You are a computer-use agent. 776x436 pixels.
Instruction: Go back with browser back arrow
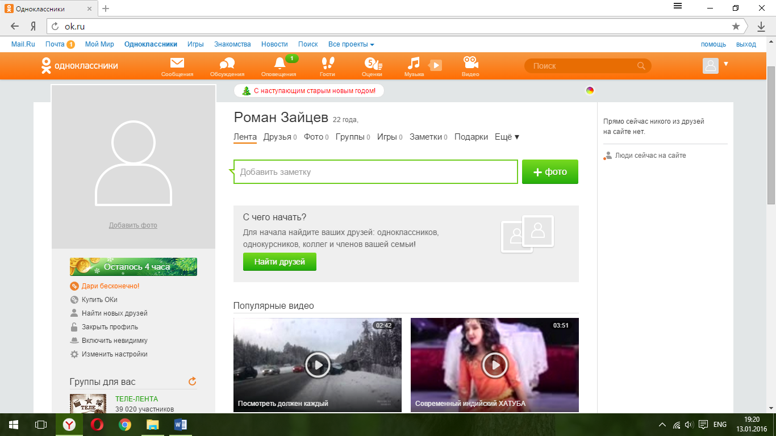coord(15,26)
